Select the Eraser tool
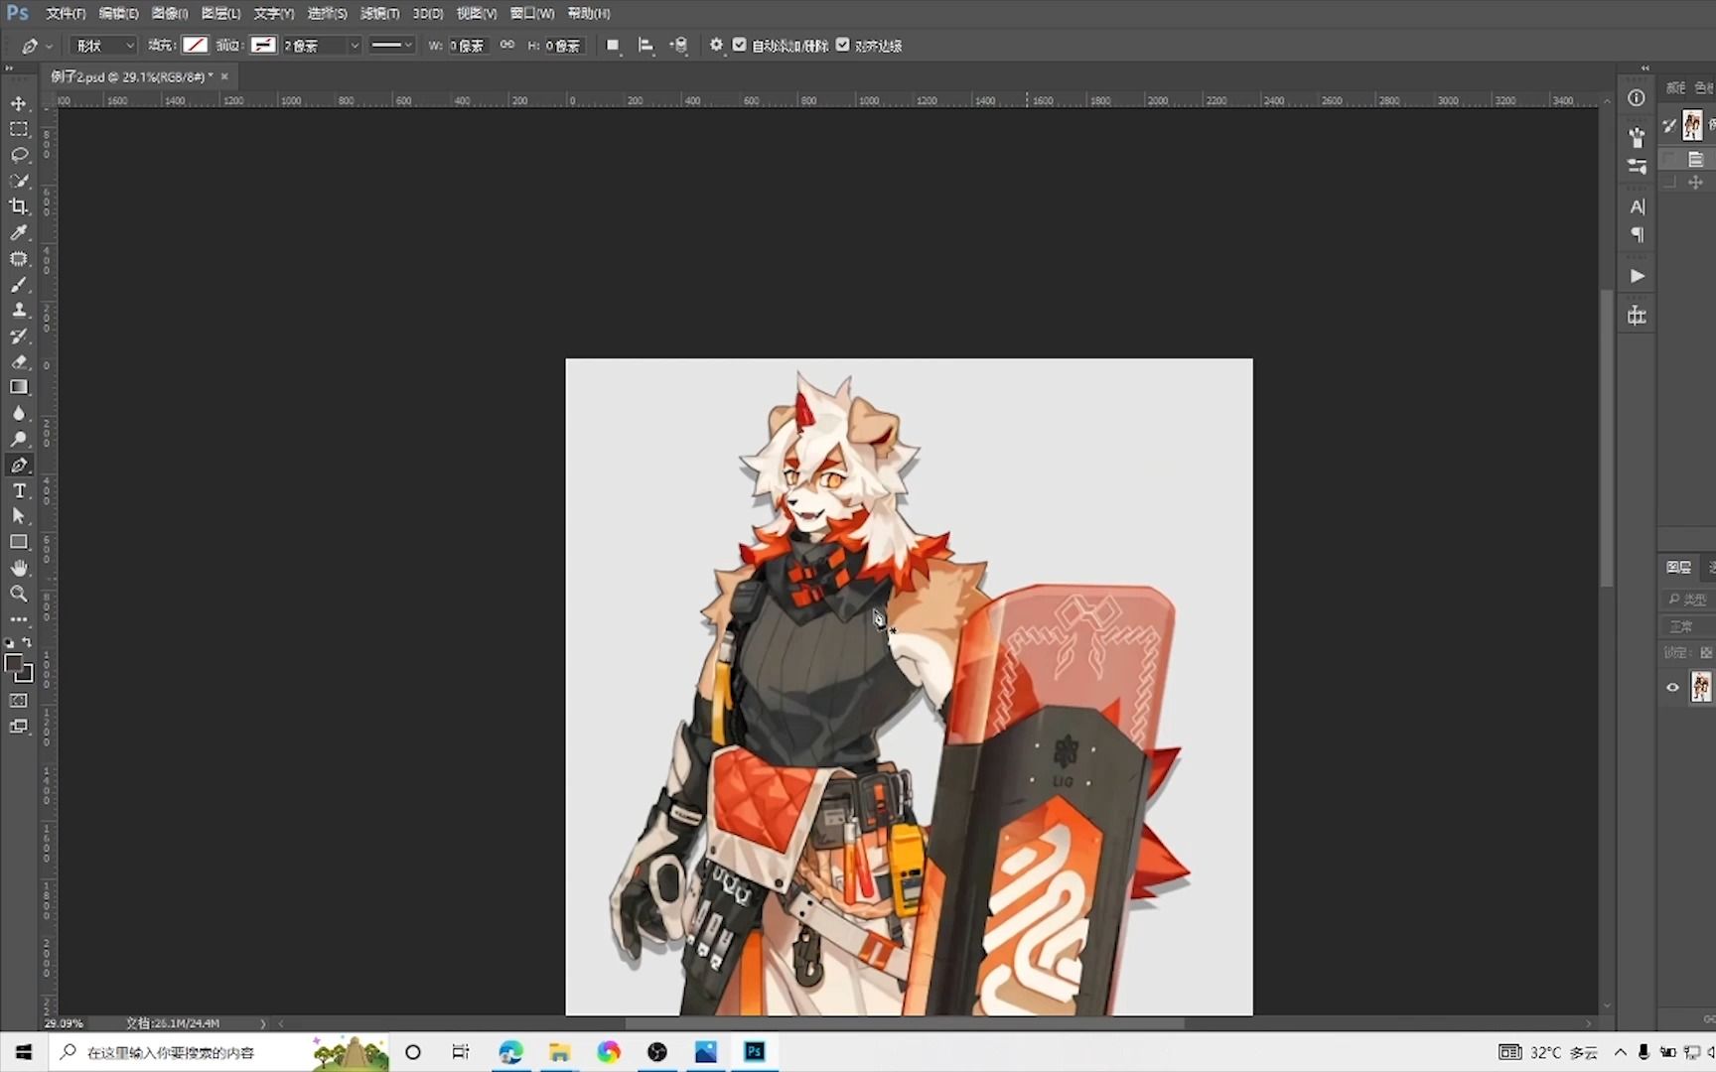This screenshot has height=1072, width=1716. 19,361
